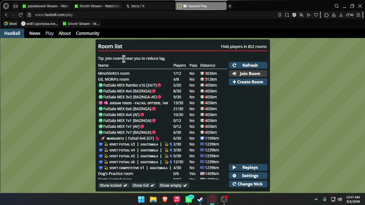Viewport: 365px width, 205px height.
Task: Open Windows Start menu
Action: coord(141,199)
